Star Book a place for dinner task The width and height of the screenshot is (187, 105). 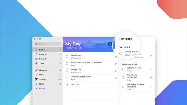[x=116, y=64]
